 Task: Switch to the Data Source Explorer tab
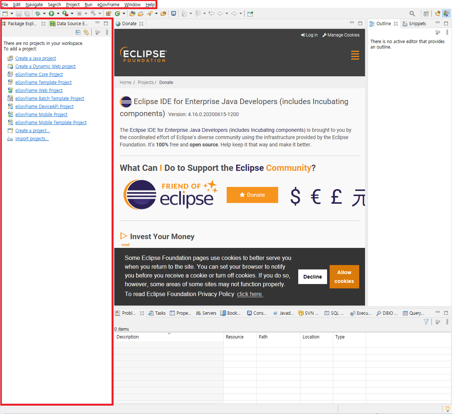[x=69, y=23]
